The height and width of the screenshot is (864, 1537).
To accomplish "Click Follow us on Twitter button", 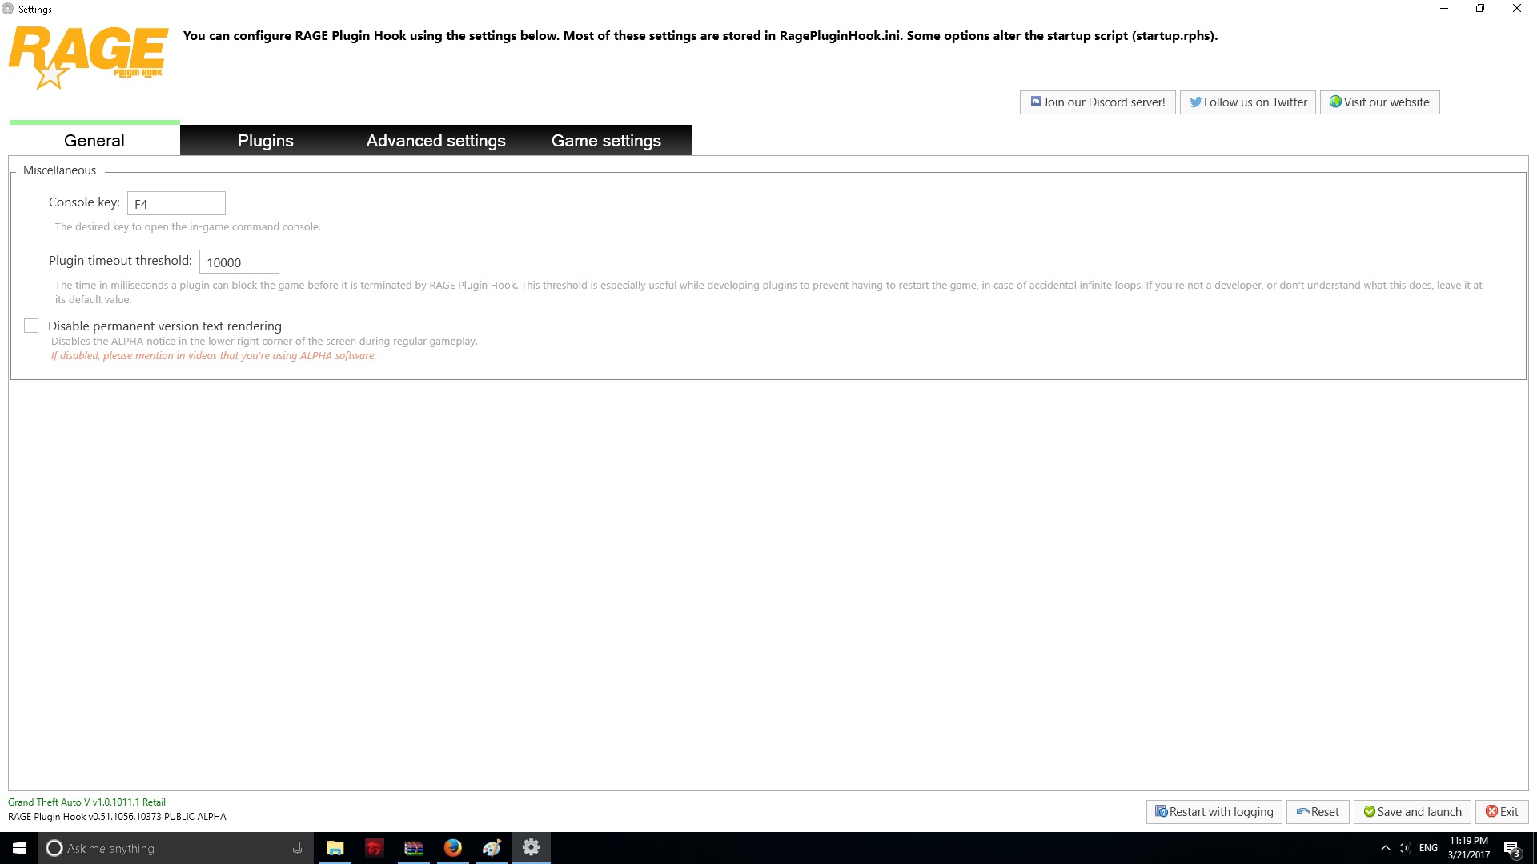I will (x=1247, y=102).
